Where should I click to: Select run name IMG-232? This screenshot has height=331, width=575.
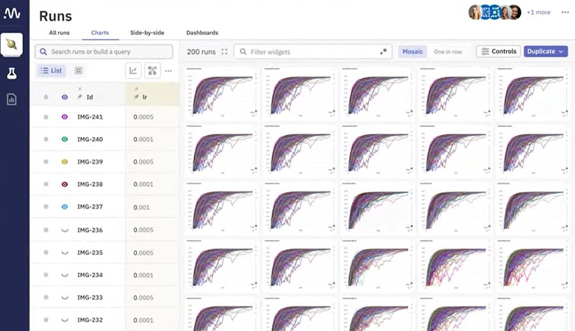pyautogui.click(x=90, y=320)
